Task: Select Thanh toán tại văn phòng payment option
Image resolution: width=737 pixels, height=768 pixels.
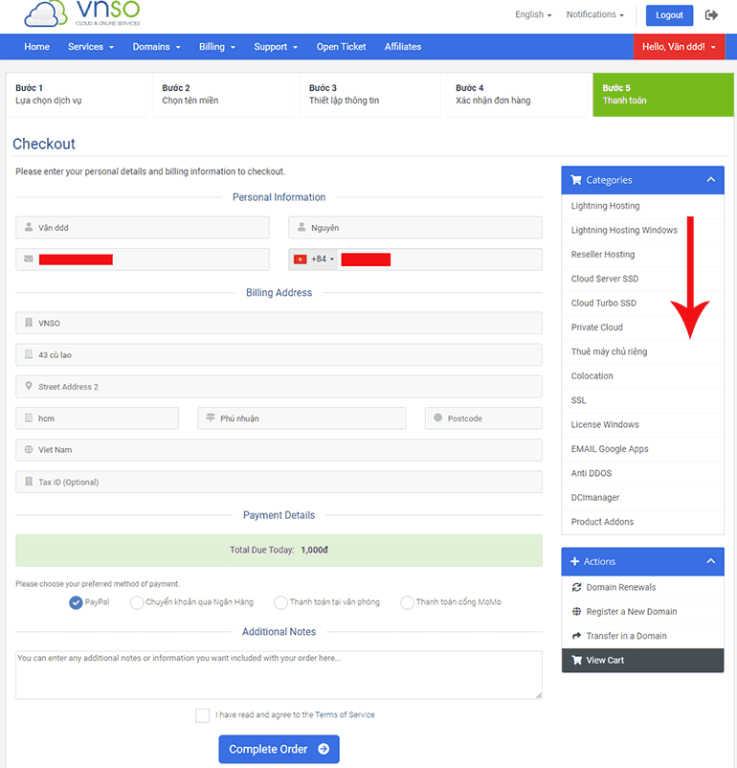Action: tap(280, 602)
